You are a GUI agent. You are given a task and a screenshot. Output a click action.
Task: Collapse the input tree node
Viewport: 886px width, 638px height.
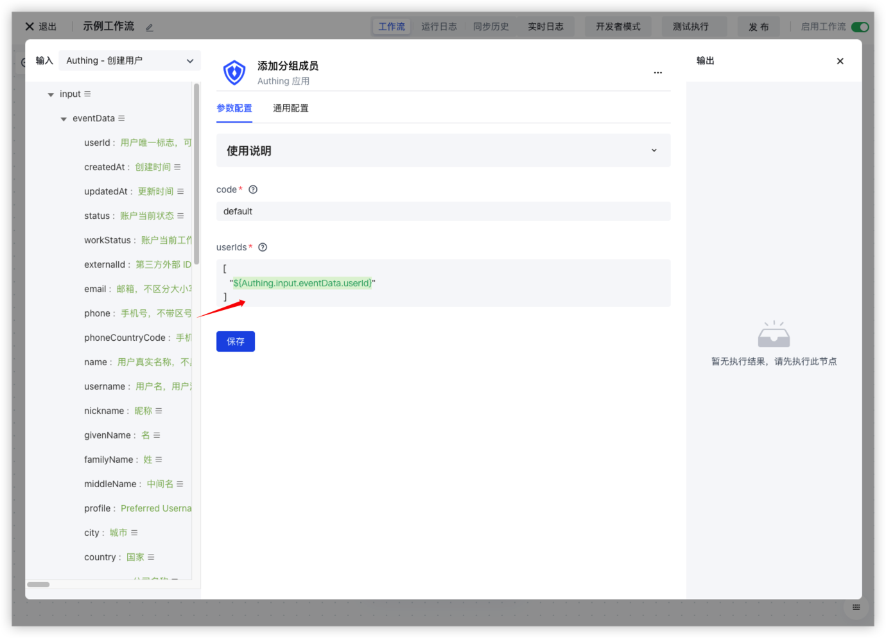[x=51, y=94]
